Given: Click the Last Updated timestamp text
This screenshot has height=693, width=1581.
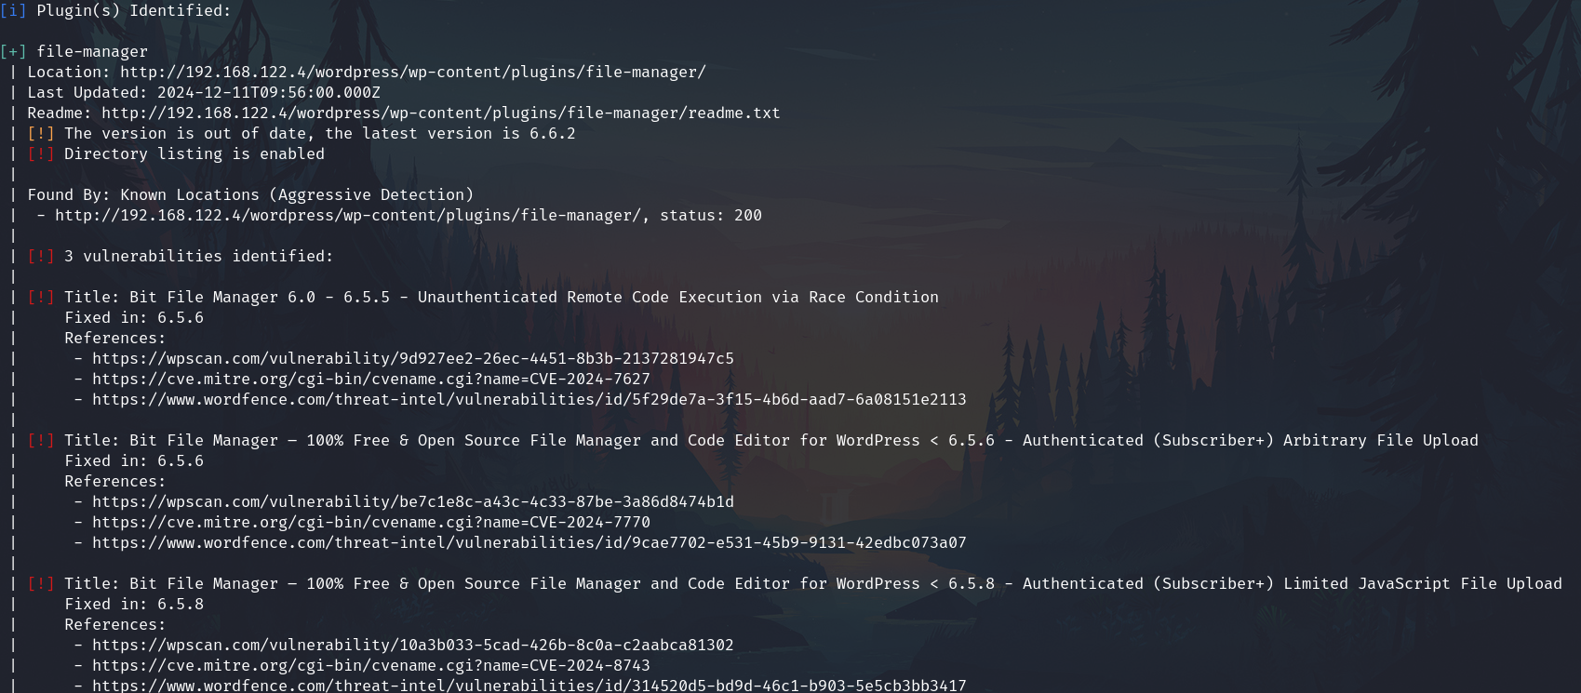Looking at the screenshot, I should pyautogui.click(x=268, y=93).
